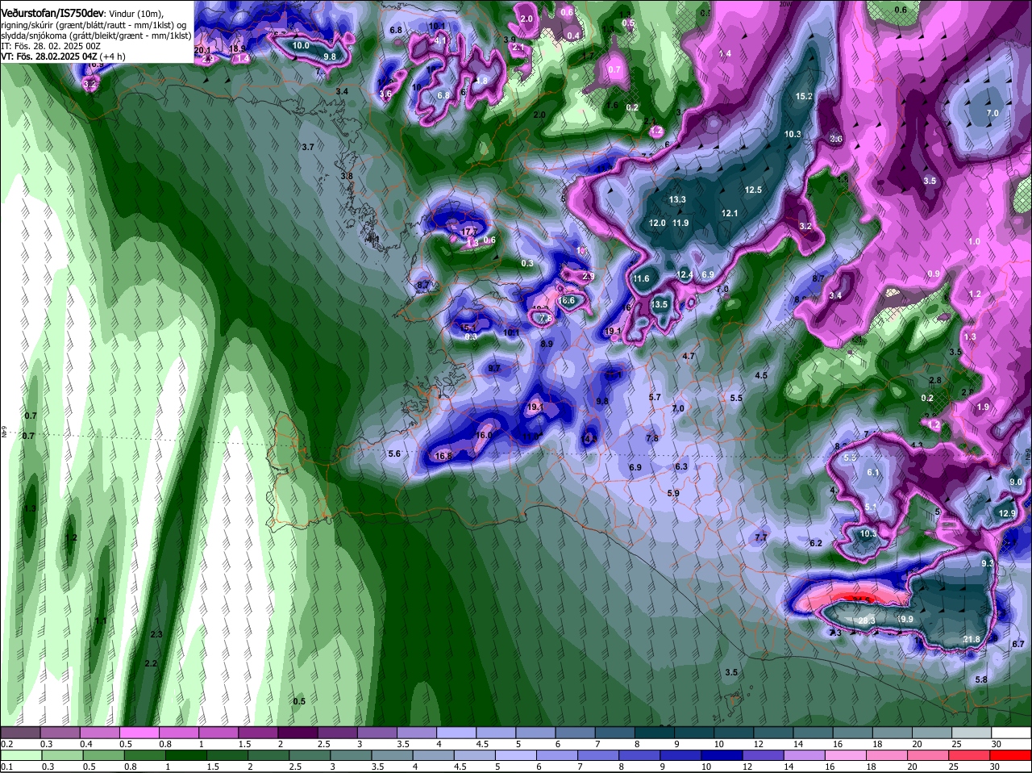Click the 5.8 value on the map
The height and width of the screenshot is (773, 1032).
(x=981, y=679)
